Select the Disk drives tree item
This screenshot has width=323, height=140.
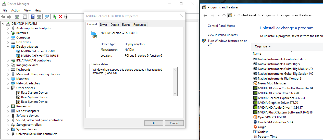tap(23, 42)
